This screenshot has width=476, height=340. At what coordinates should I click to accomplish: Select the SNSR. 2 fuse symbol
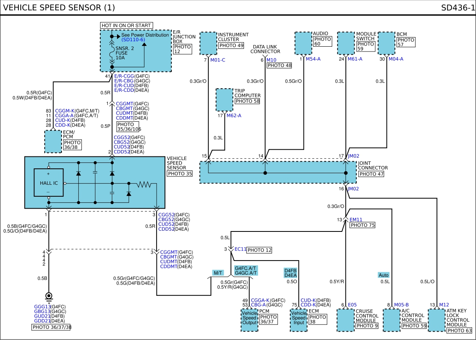112,52
